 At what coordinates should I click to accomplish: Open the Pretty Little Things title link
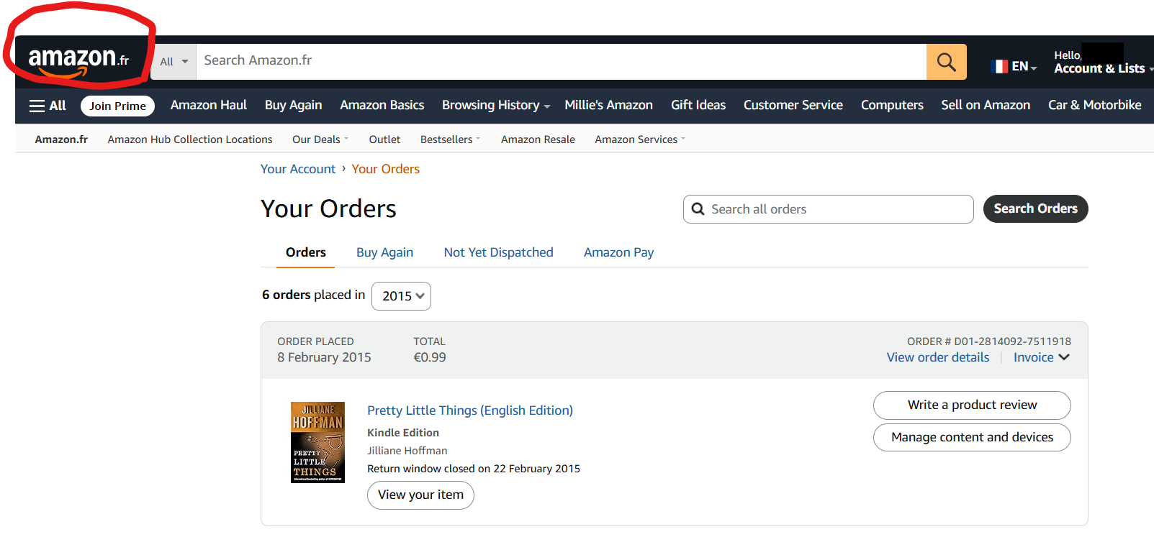[x=470, y=410]
